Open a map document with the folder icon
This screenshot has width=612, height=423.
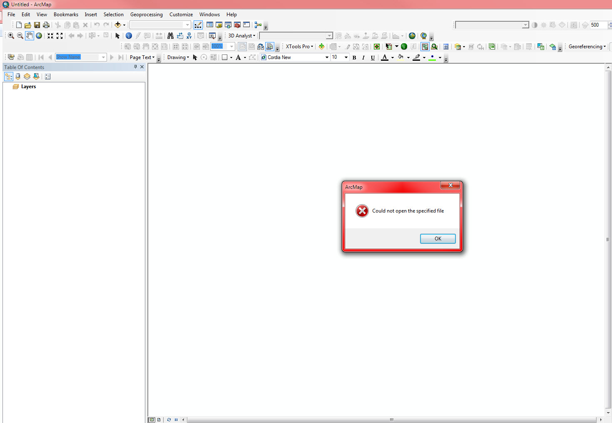point(28,25)
